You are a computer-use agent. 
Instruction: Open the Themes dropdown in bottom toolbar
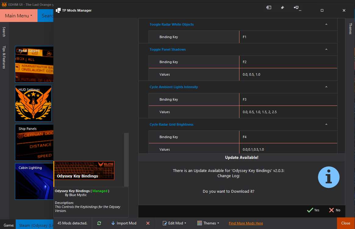click(208, 223)
